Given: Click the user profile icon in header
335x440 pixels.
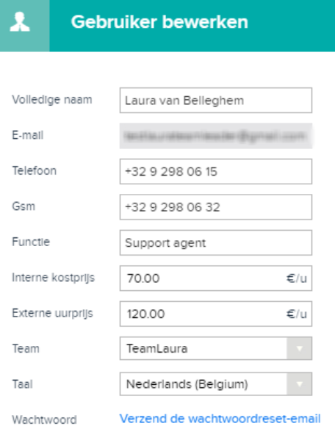Looking at the screenshot, I should pyautogui.click(x=20, y=22).
